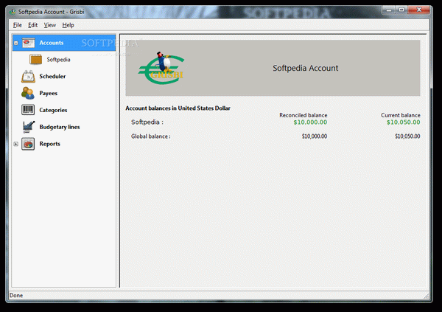This screenshot has width=442, height=312.
Task: Click the global current balance $10,050.00
Action: pos(407,136)
